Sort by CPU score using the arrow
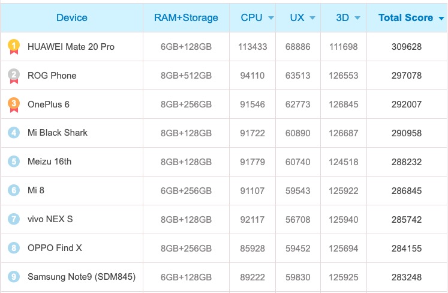This screenshot has height=293, width=448. click(x=271, y=18)
